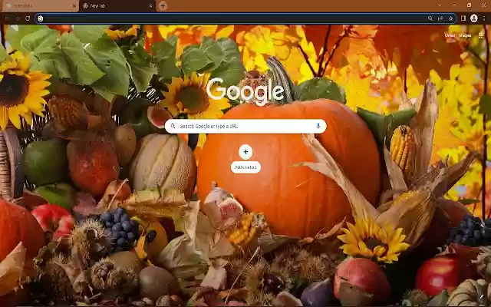Click the Add shortcut plus button
Image resolution: width=491 pixels, height=307 pixels.
(245, 152)
